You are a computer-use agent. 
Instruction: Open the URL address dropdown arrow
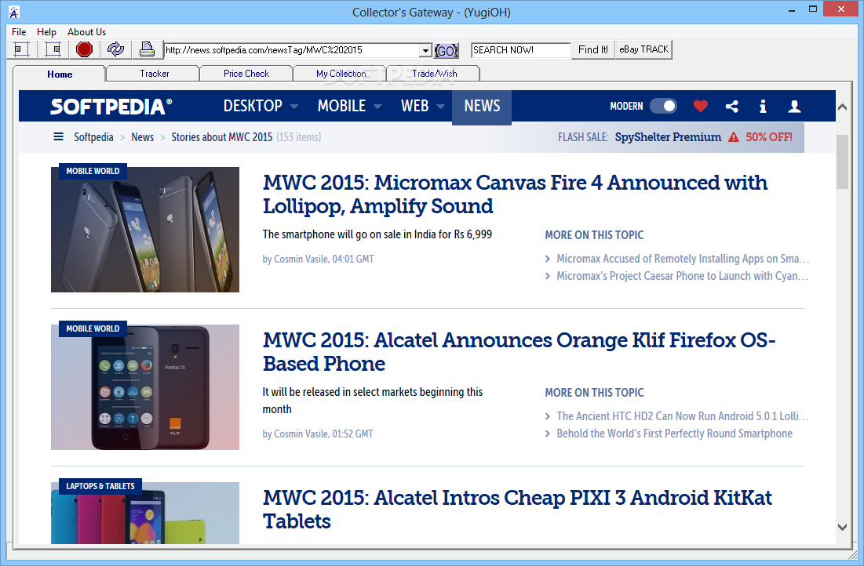425,51
